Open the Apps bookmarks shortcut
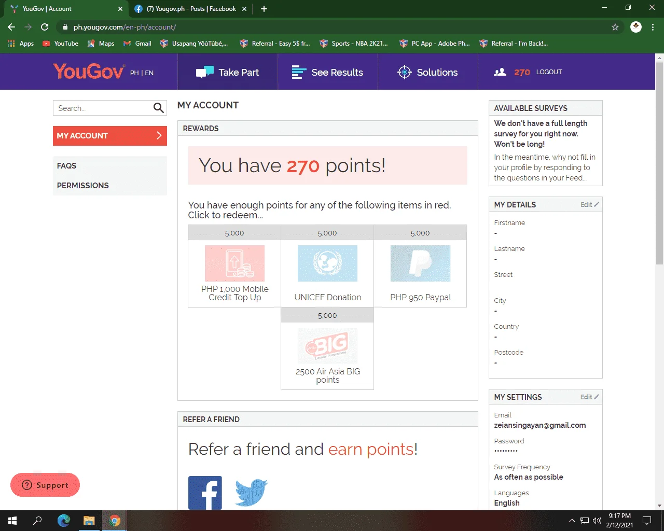Viewport: 664px width, 531px height. tap(21, 44)
